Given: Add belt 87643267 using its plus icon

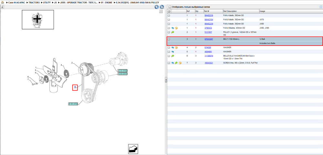Looking at the screenshot, I should click(x=169, y=39).
